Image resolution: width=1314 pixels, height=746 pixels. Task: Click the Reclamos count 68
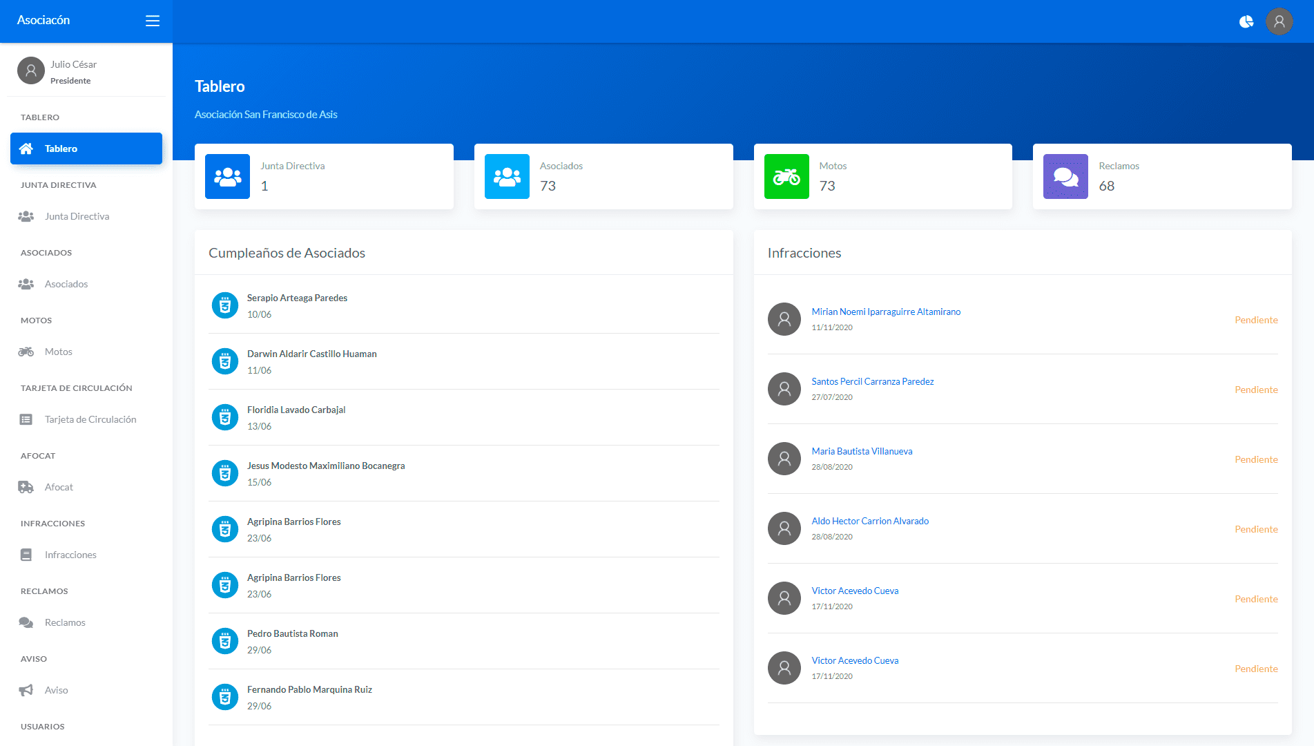click(x=1106, y=186)
